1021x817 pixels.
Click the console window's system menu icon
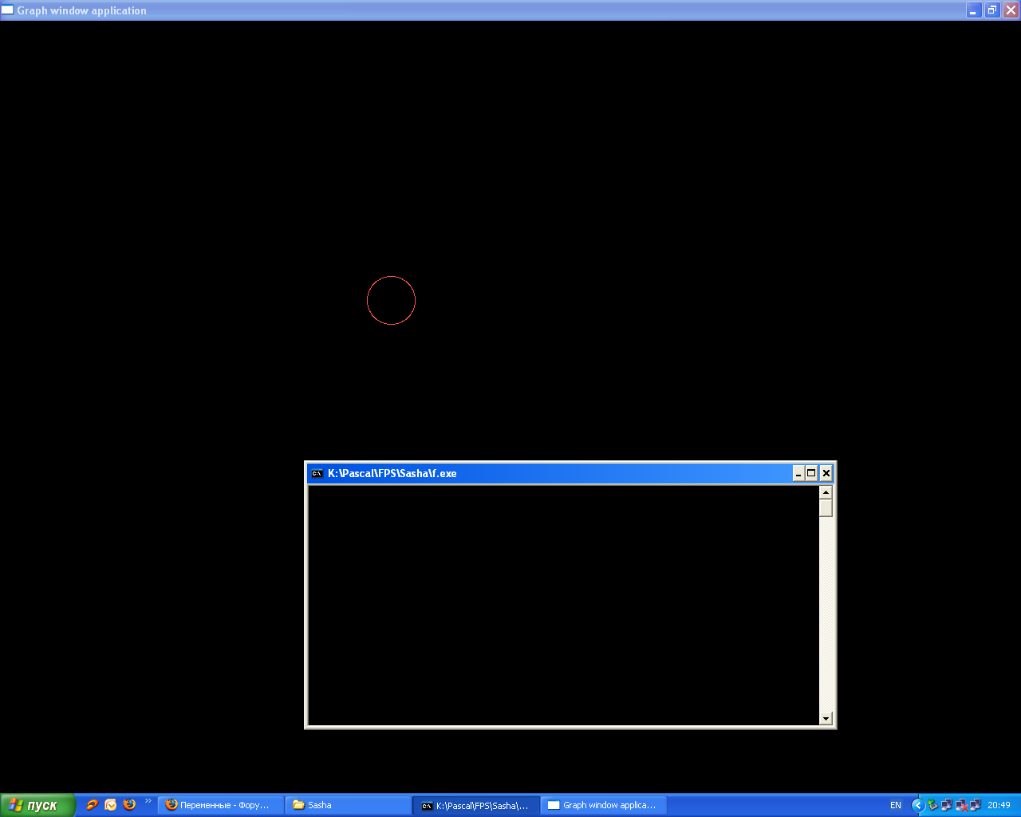pos(317,473)
